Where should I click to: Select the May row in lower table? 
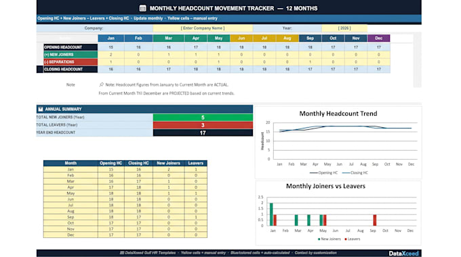[x=125, y=193]
